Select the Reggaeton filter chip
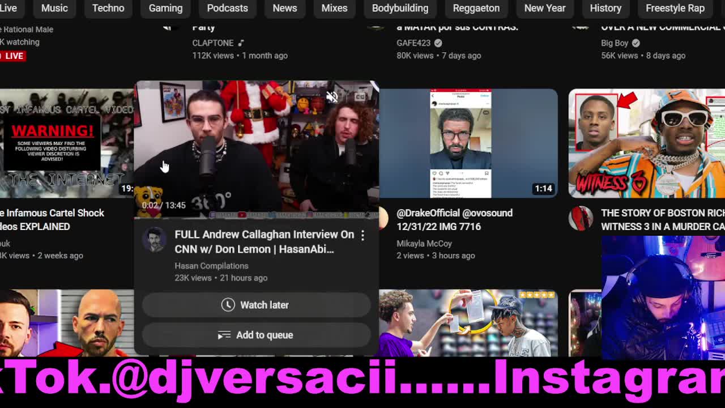Image resolution: width=725 pixels, height=408 pixels. click(x=476, y=8)
